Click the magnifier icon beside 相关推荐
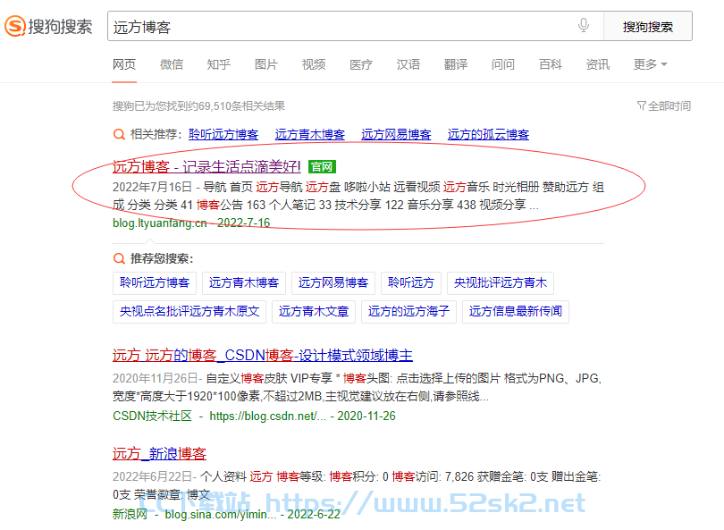This screenshot has height=530, width=724. click(x=119, y=134)
